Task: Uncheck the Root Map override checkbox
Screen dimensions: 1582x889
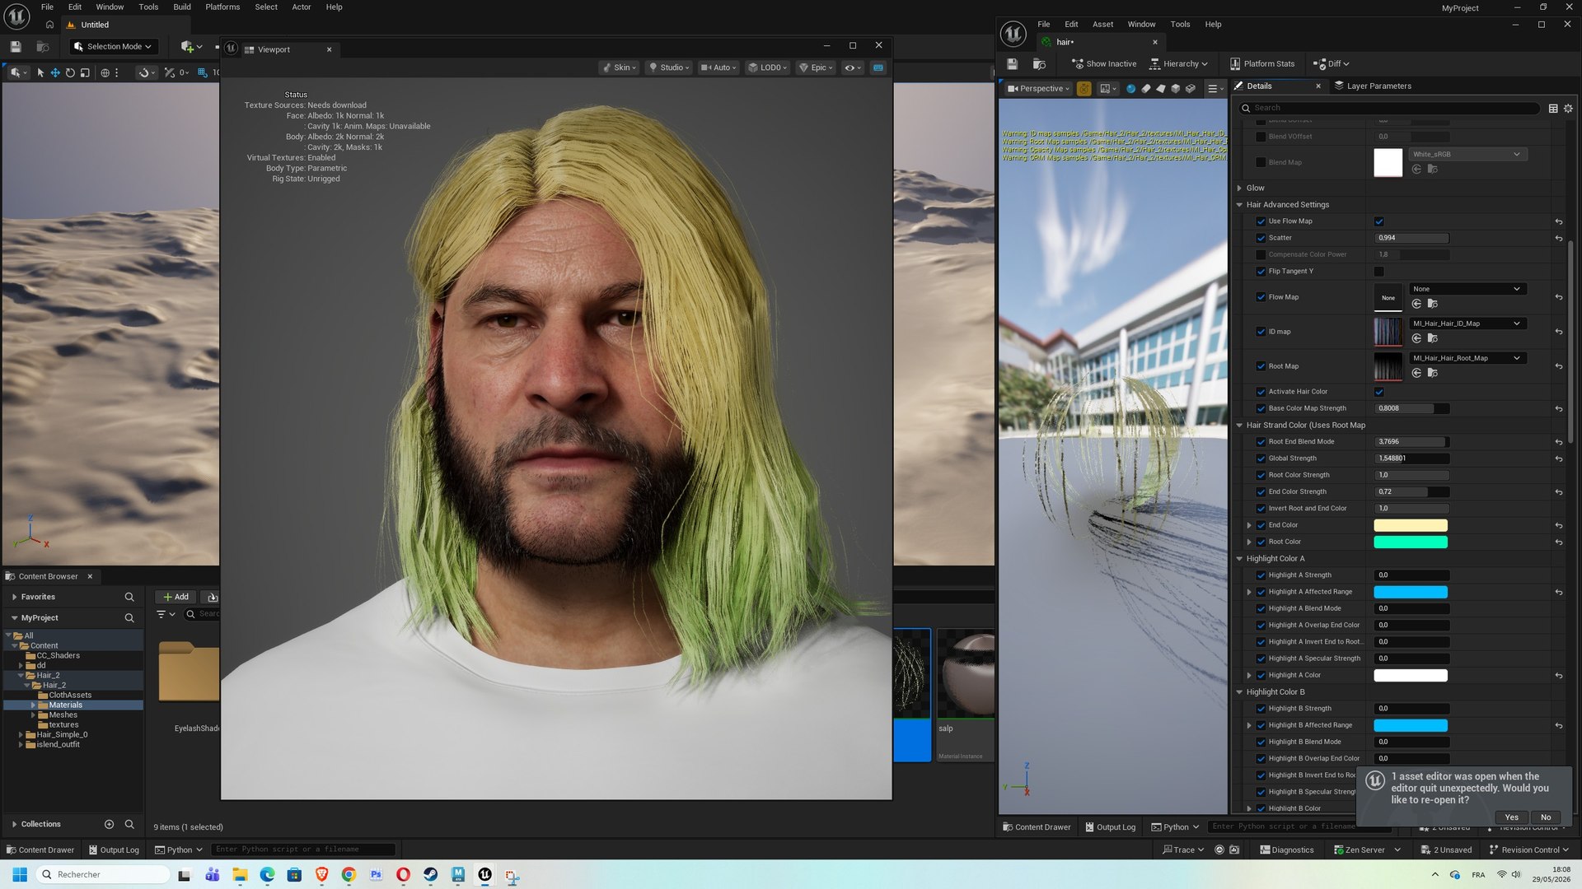Action: [x=1261, y=366]
